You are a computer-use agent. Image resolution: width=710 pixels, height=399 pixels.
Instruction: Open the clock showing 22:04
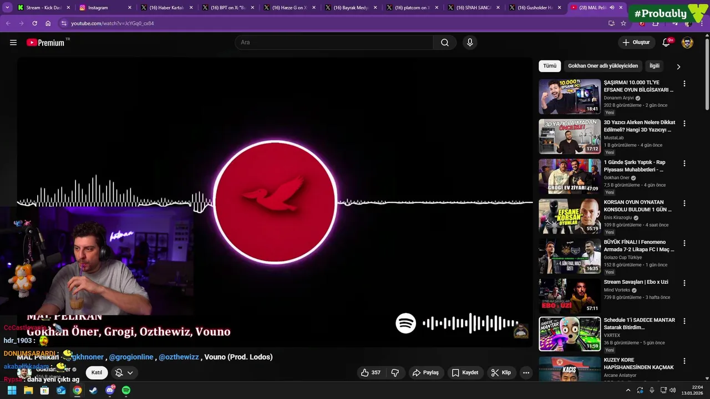tap(692, 390)
